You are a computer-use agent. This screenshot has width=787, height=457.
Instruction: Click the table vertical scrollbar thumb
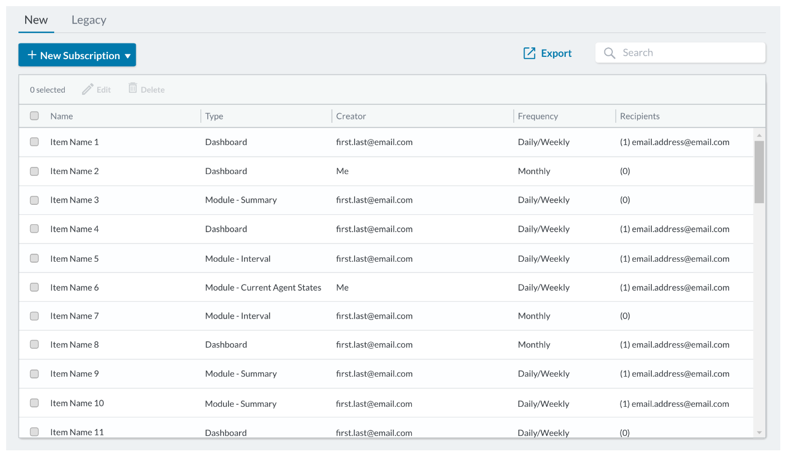coord(759,172)
